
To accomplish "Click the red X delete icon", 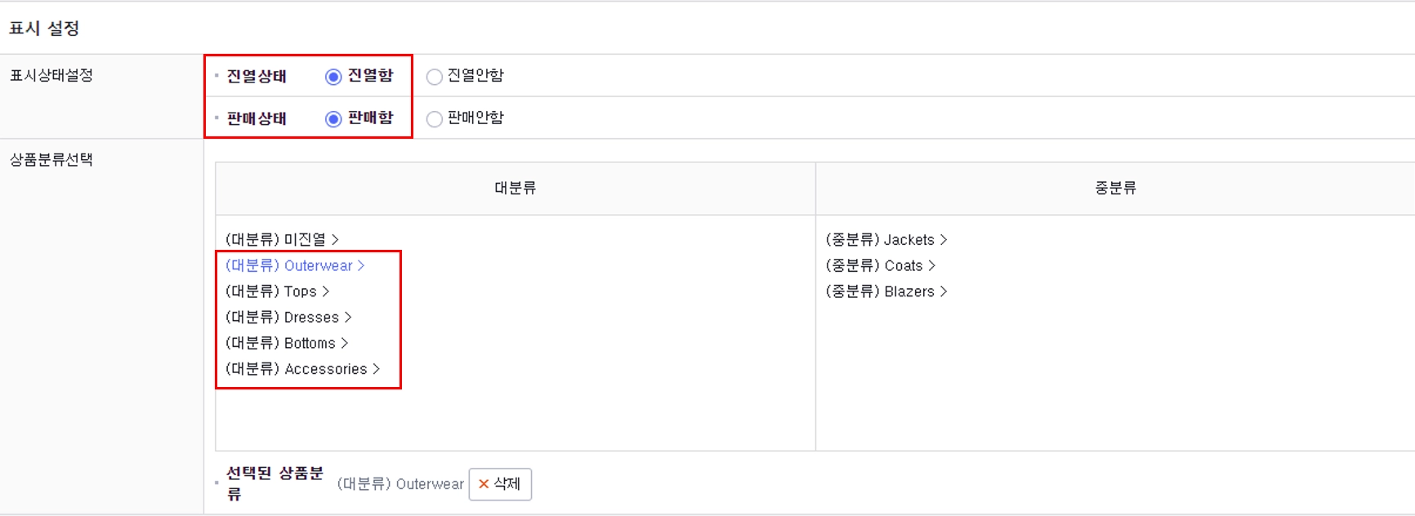I will pos(484,484).
